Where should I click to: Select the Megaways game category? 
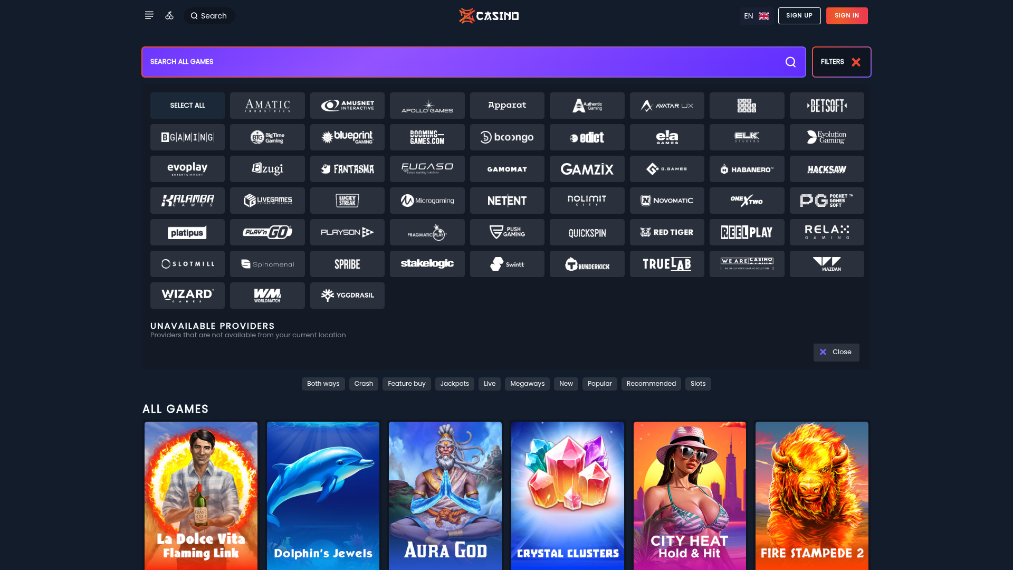click(x=527, y=384)
